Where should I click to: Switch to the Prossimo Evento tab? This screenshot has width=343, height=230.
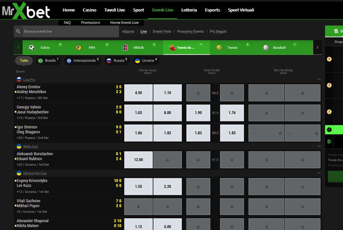click(x=191, y=32)
